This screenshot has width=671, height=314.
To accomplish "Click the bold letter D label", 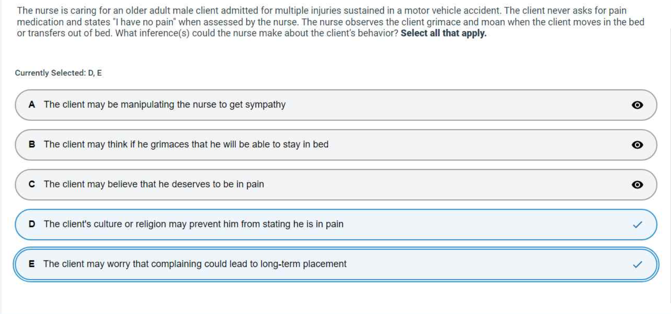I will click(x=32, y=224).
